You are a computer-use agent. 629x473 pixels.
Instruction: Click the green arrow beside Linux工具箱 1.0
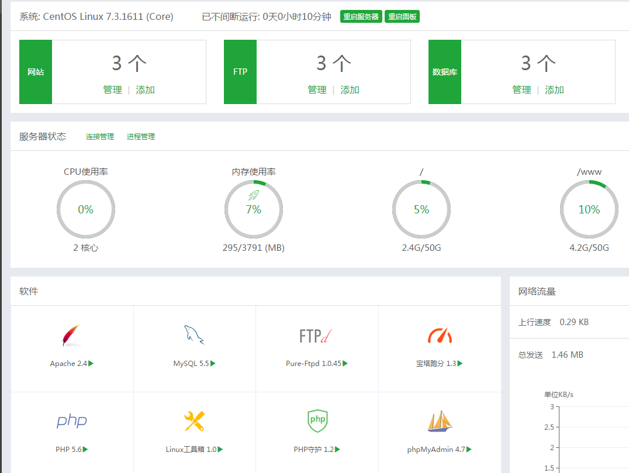(x=220, y=450)
